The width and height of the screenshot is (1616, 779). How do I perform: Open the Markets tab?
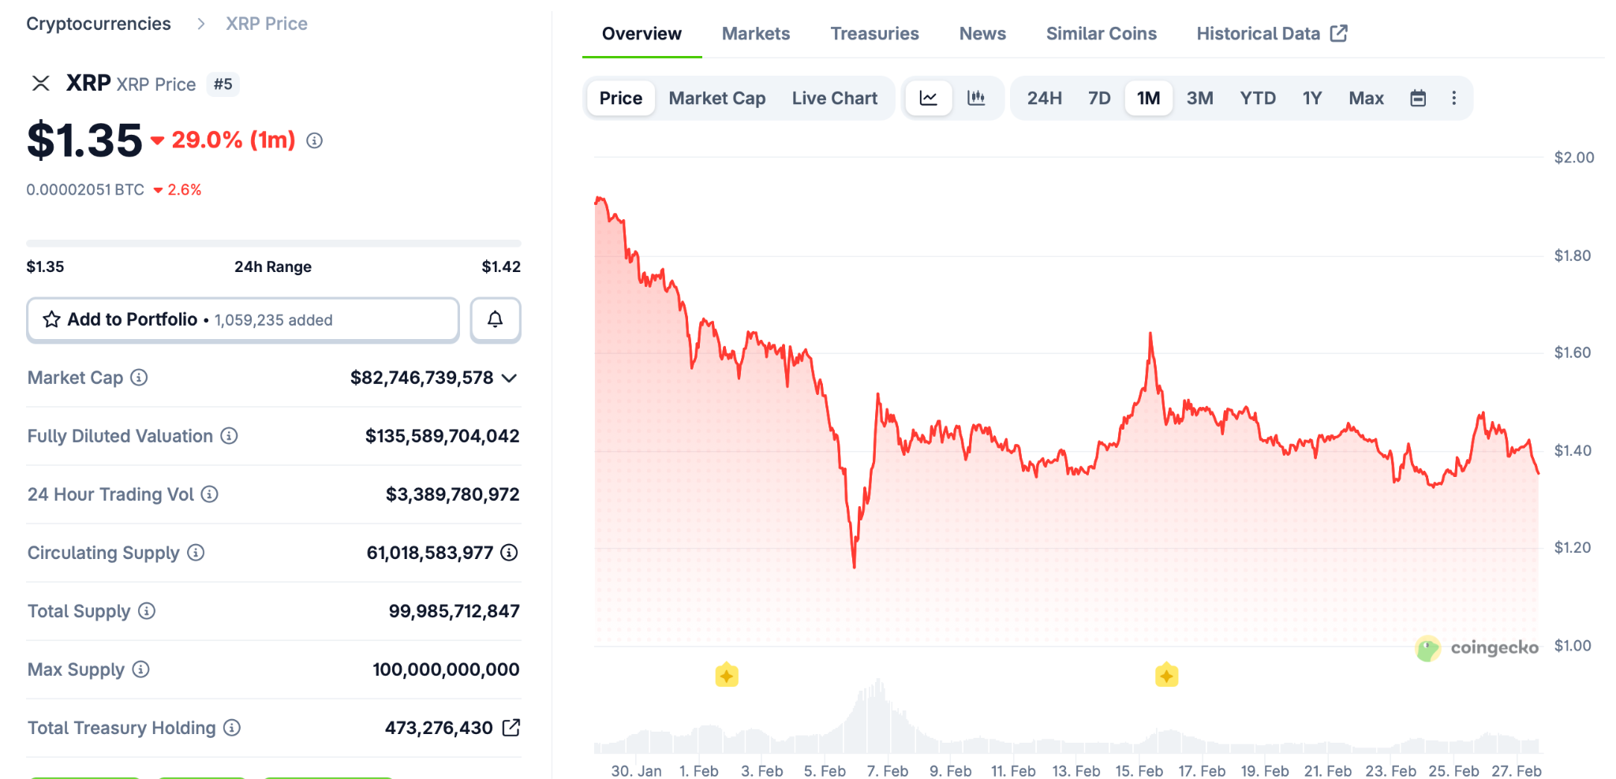tap(755, 34)
